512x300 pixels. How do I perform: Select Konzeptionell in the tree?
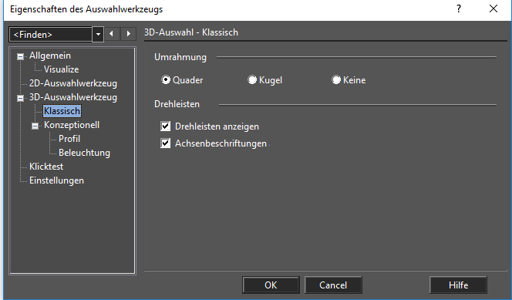[x=72, y=125]
